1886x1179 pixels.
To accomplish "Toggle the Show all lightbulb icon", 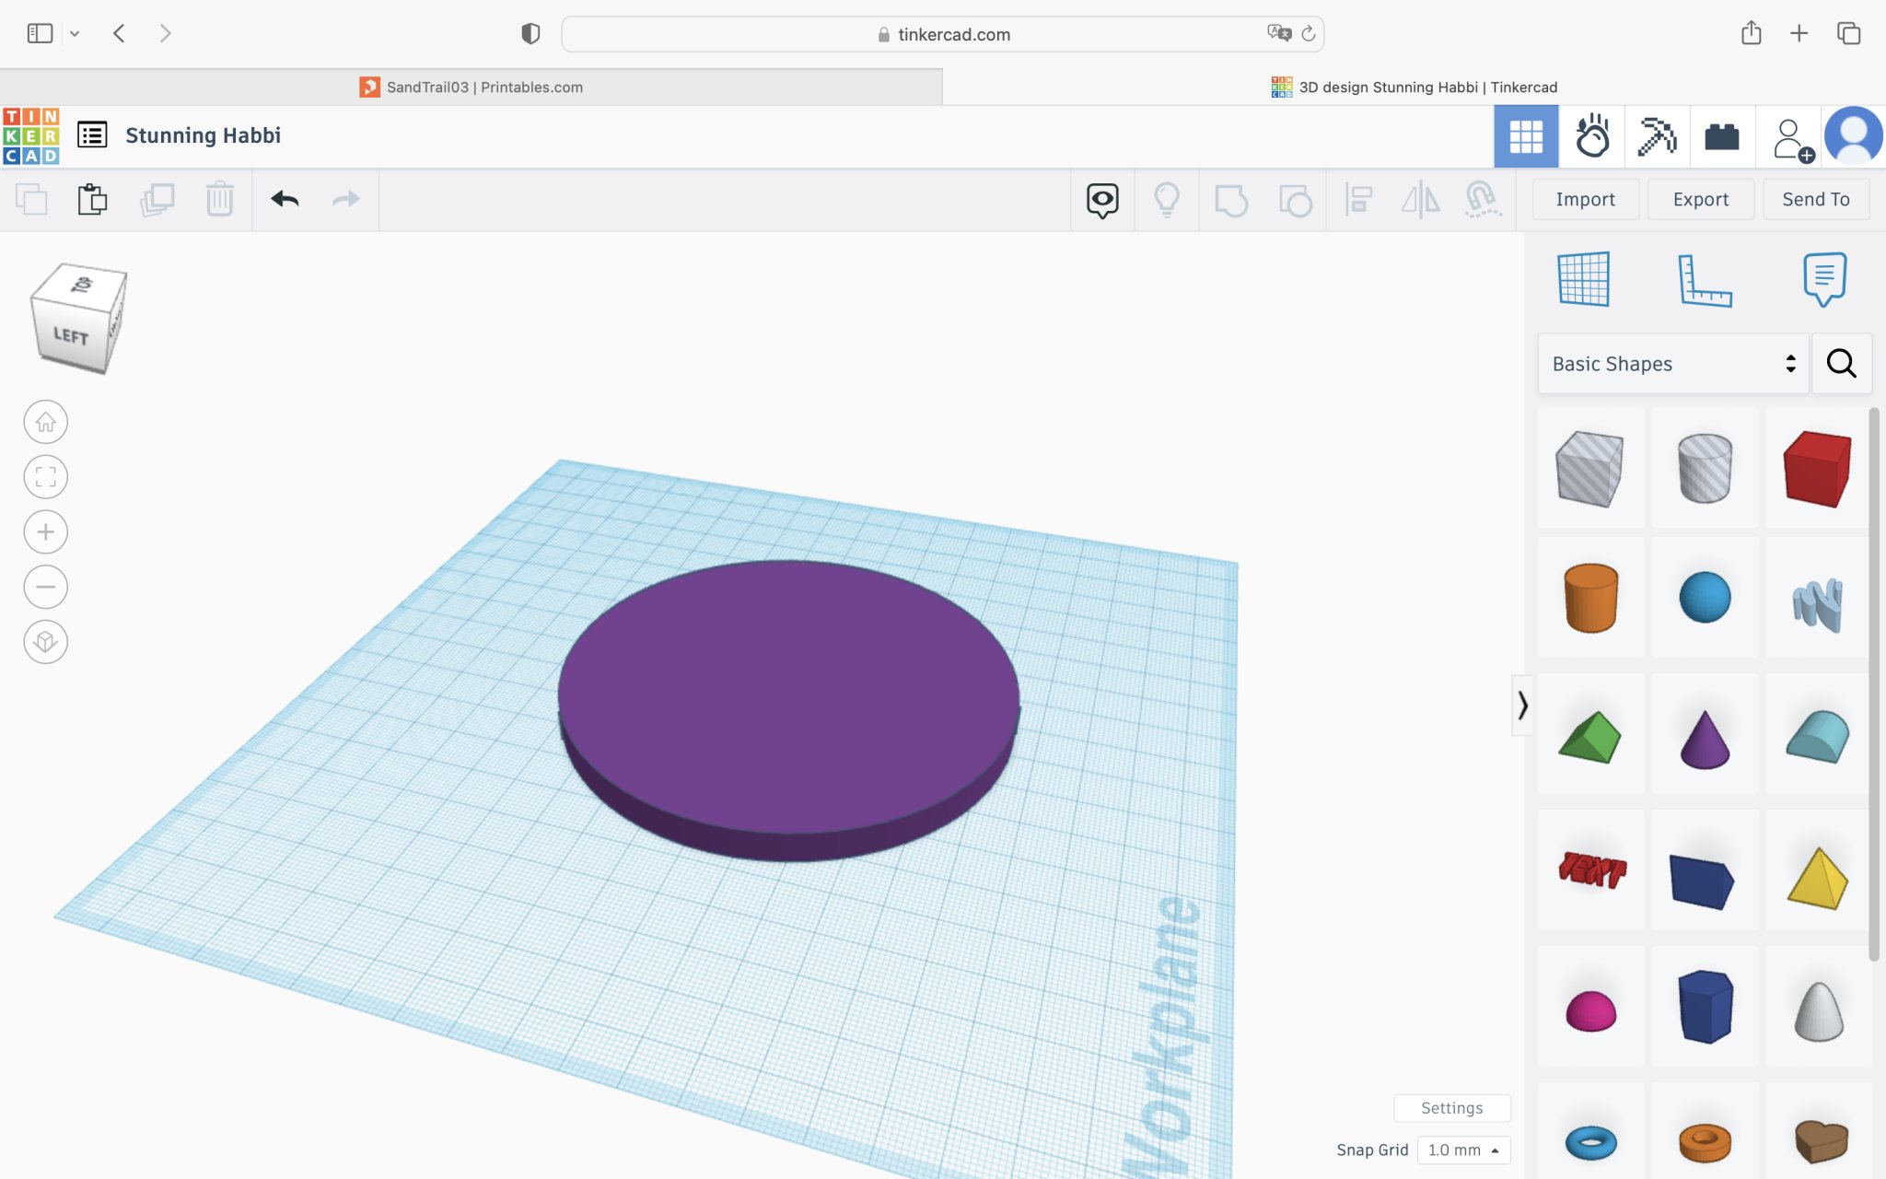I will (x=1167, y=199).
